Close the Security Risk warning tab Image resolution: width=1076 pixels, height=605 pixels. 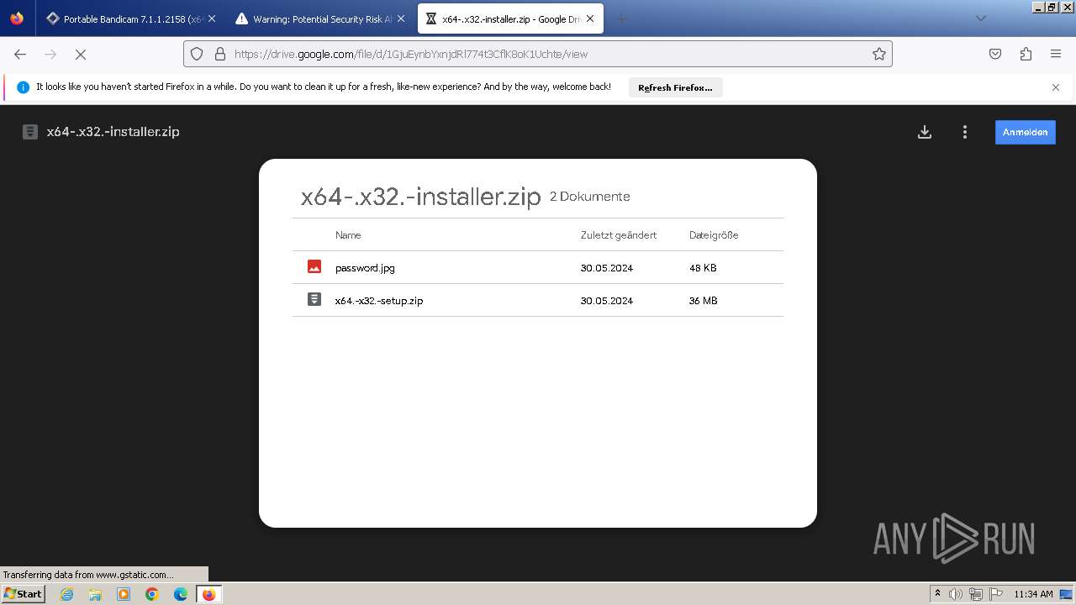click(x=401, y=18)
